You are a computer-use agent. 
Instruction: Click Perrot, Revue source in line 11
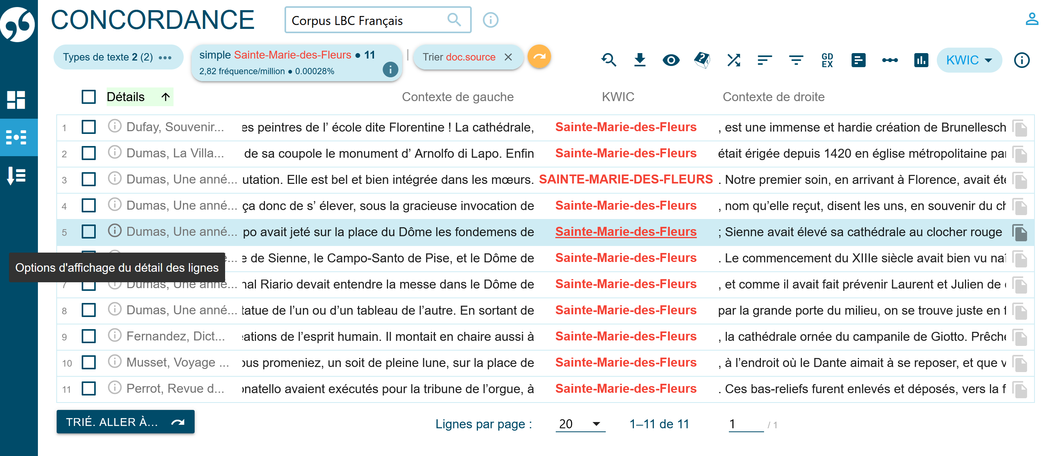175,388
